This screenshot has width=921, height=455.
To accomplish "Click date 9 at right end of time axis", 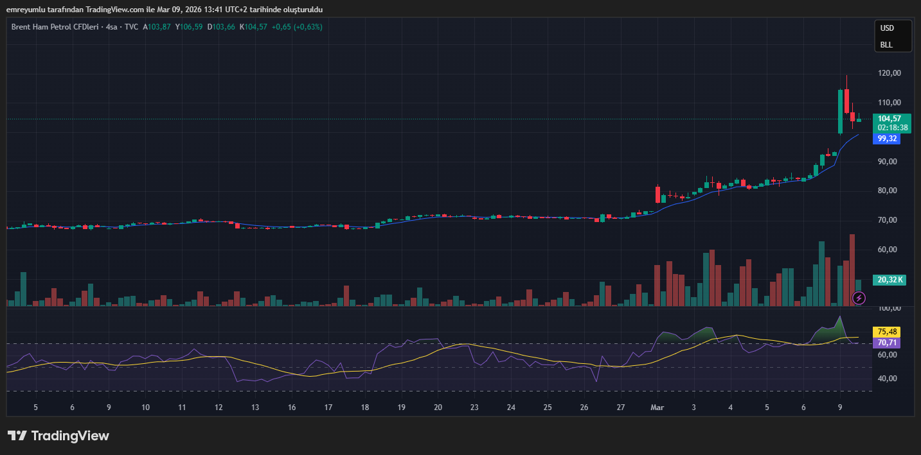I will (x=840, y=408).
